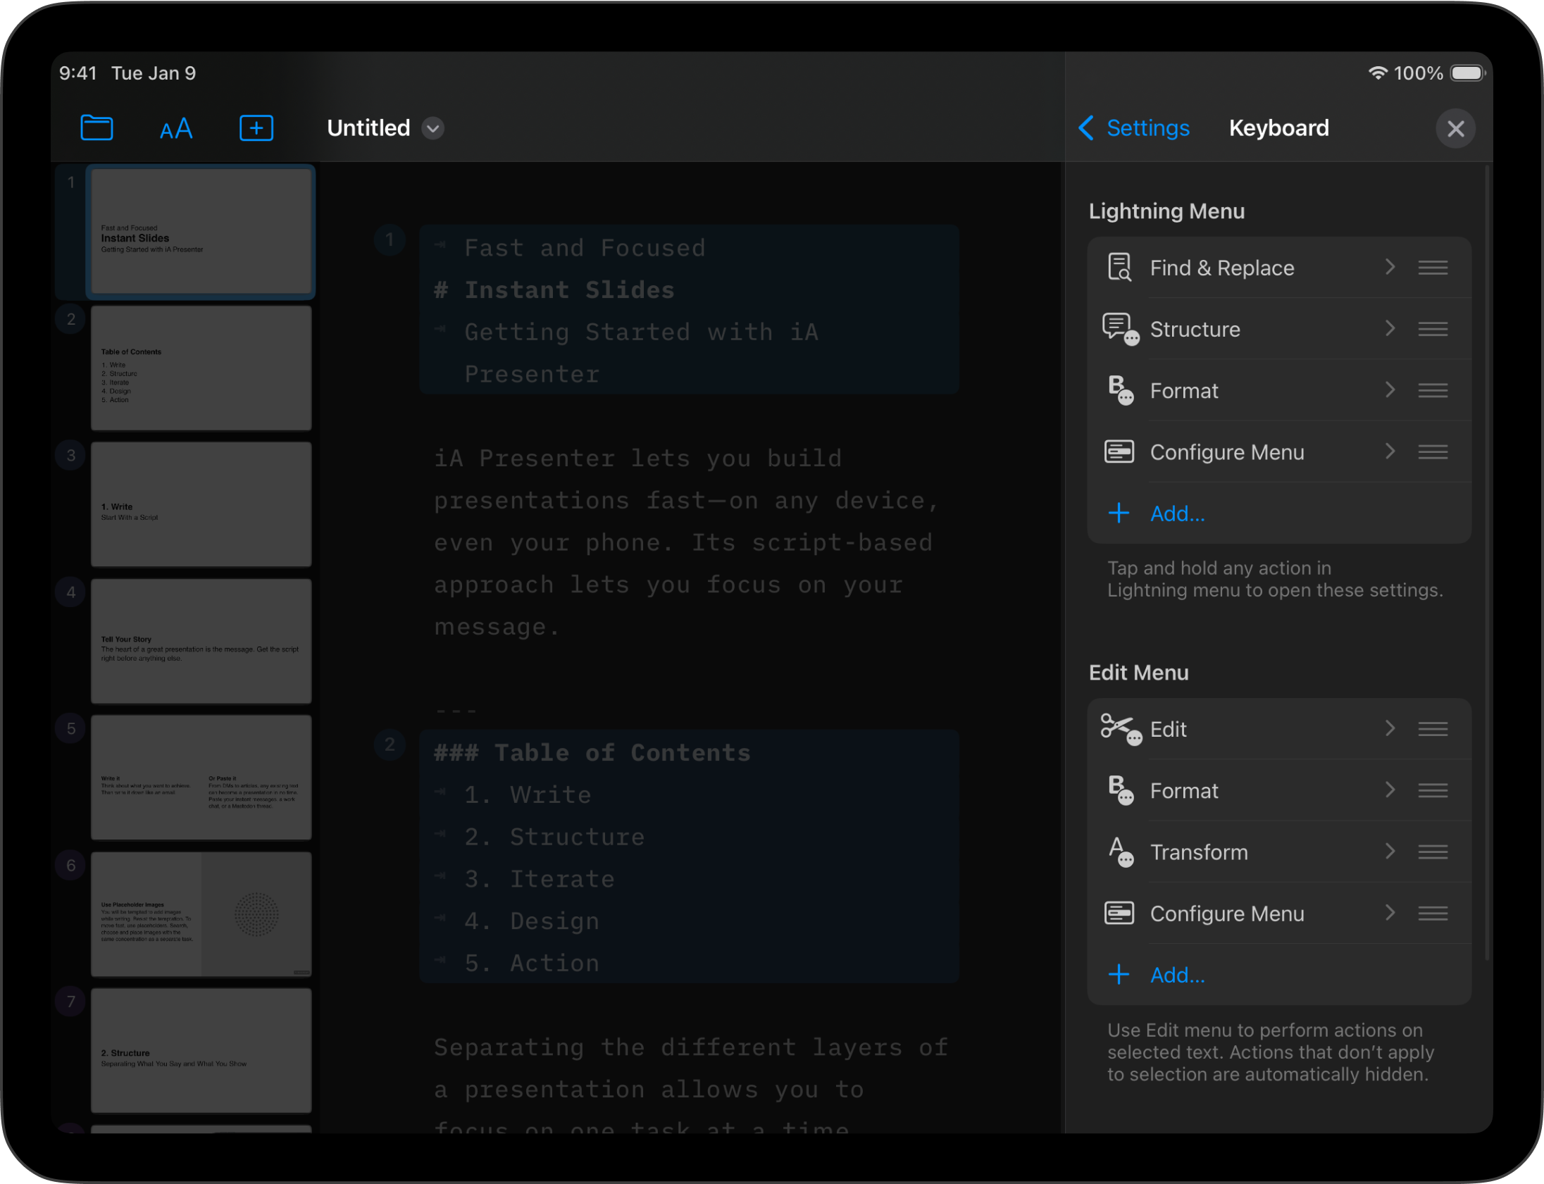Screen dimensions: 1544x1184
Task: Select the Table of Contents slide thumbnail
Action: [x=201, y=368]
